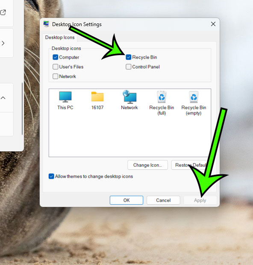
Task: Enable the Control Panel checkbox
Action: 129,67
